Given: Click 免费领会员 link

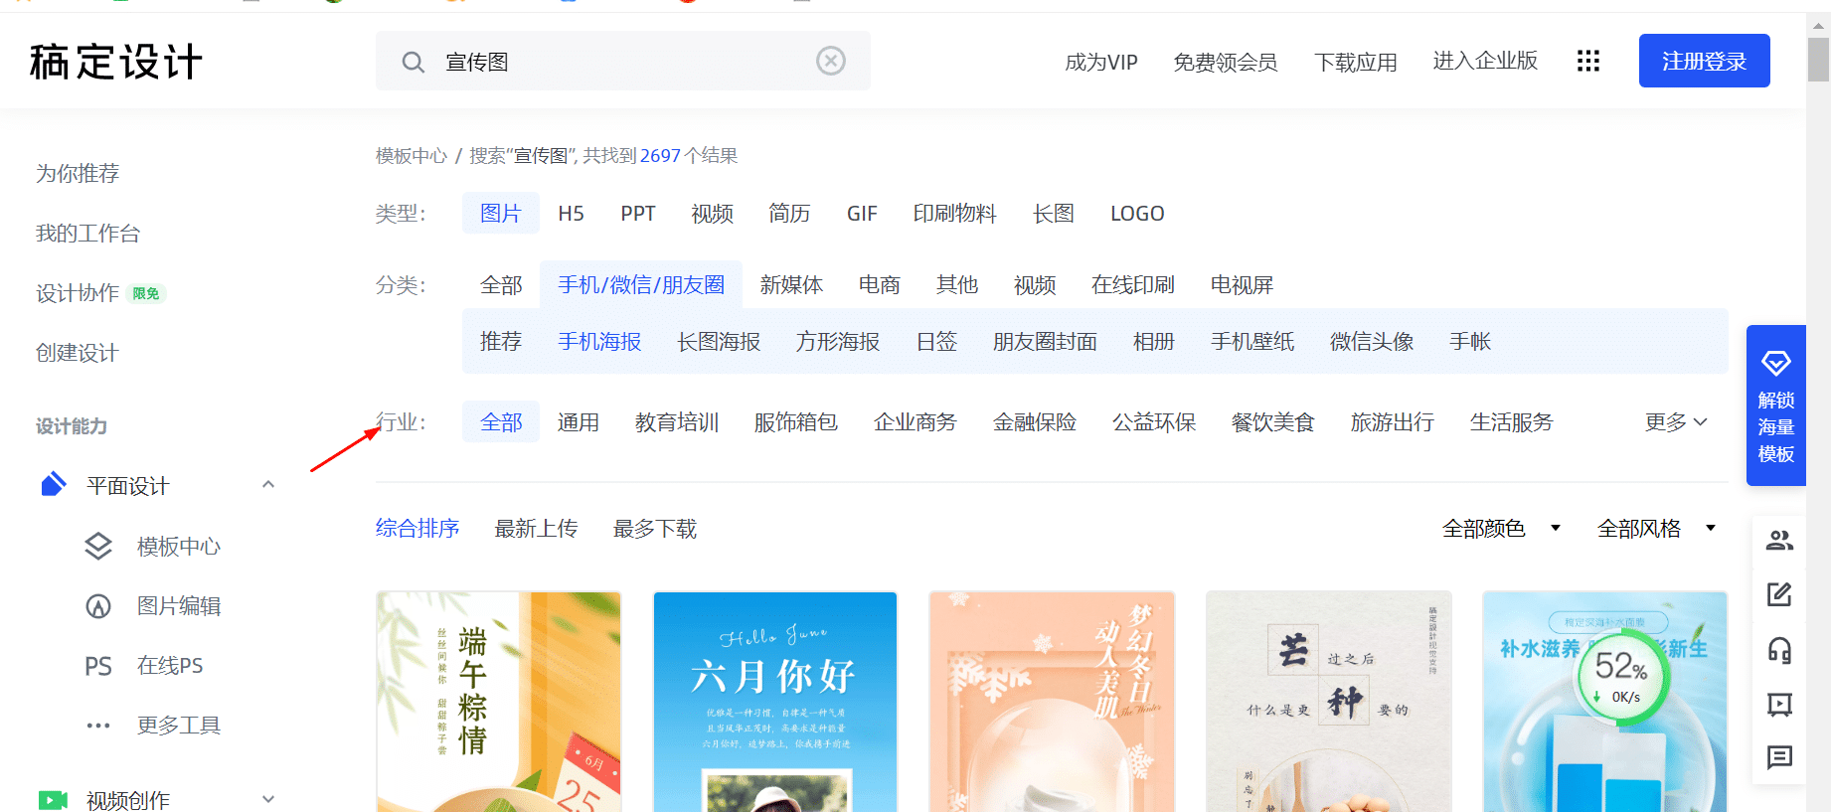Looking at the screenshot, I should tap(1226, 62).
